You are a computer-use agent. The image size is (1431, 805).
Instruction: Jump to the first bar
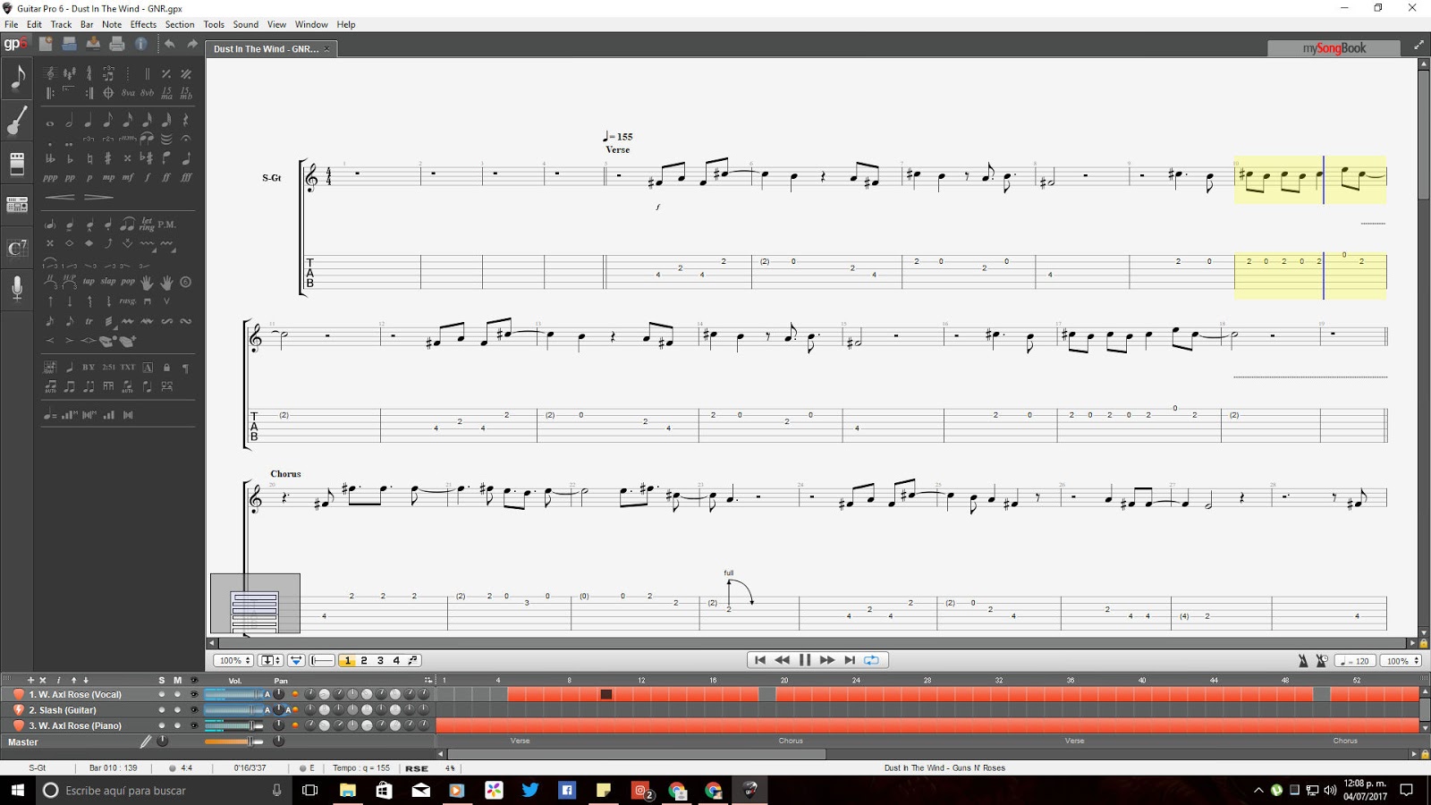[x=759, y=660]
